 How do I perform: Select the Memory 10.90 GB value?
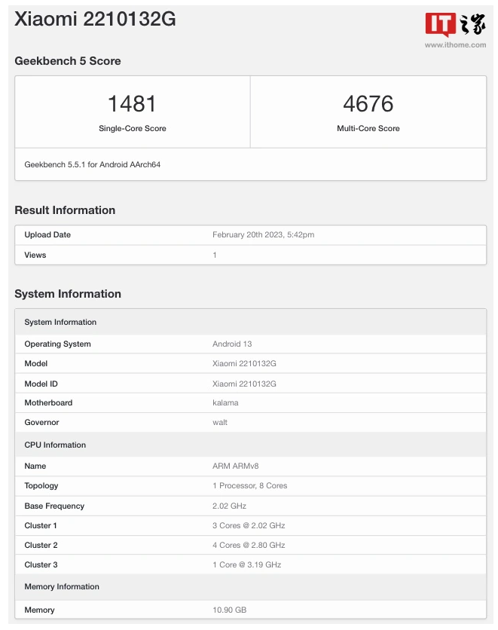click(x=229, y=610)
